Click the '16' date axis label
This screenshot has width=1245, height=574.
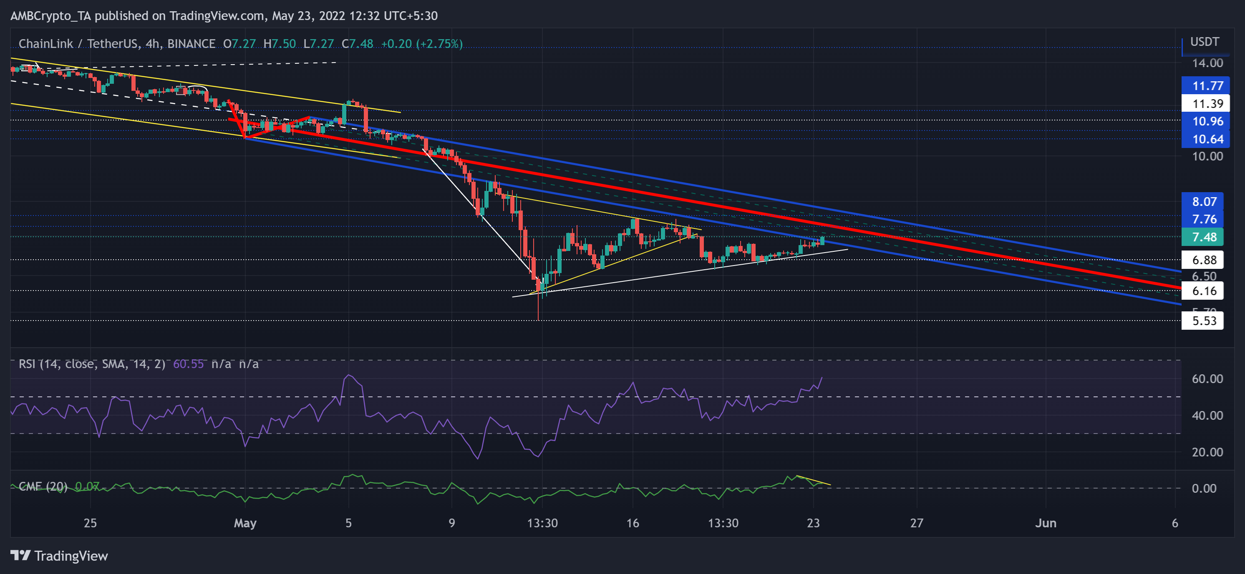pos(633,523)
